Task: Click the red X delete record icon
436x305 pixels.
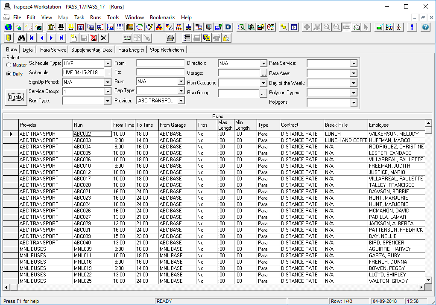Action: click(94, 38)
